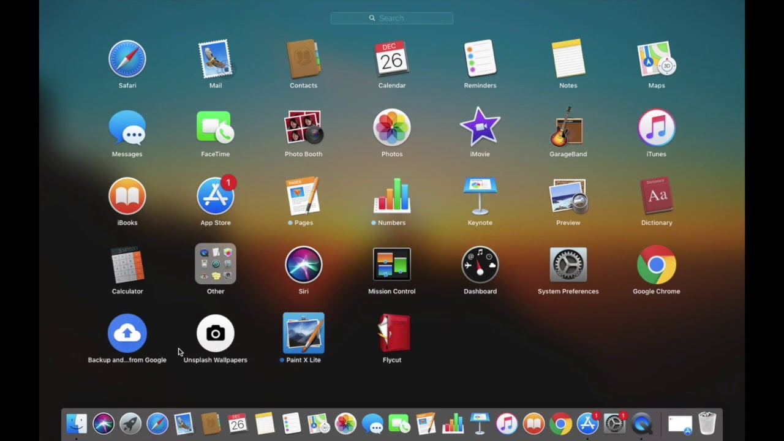Click the Launchpad rocket in the Dock
Image resolution: width=784 pixels, height=441 pixels.
[x=130, y=423]
